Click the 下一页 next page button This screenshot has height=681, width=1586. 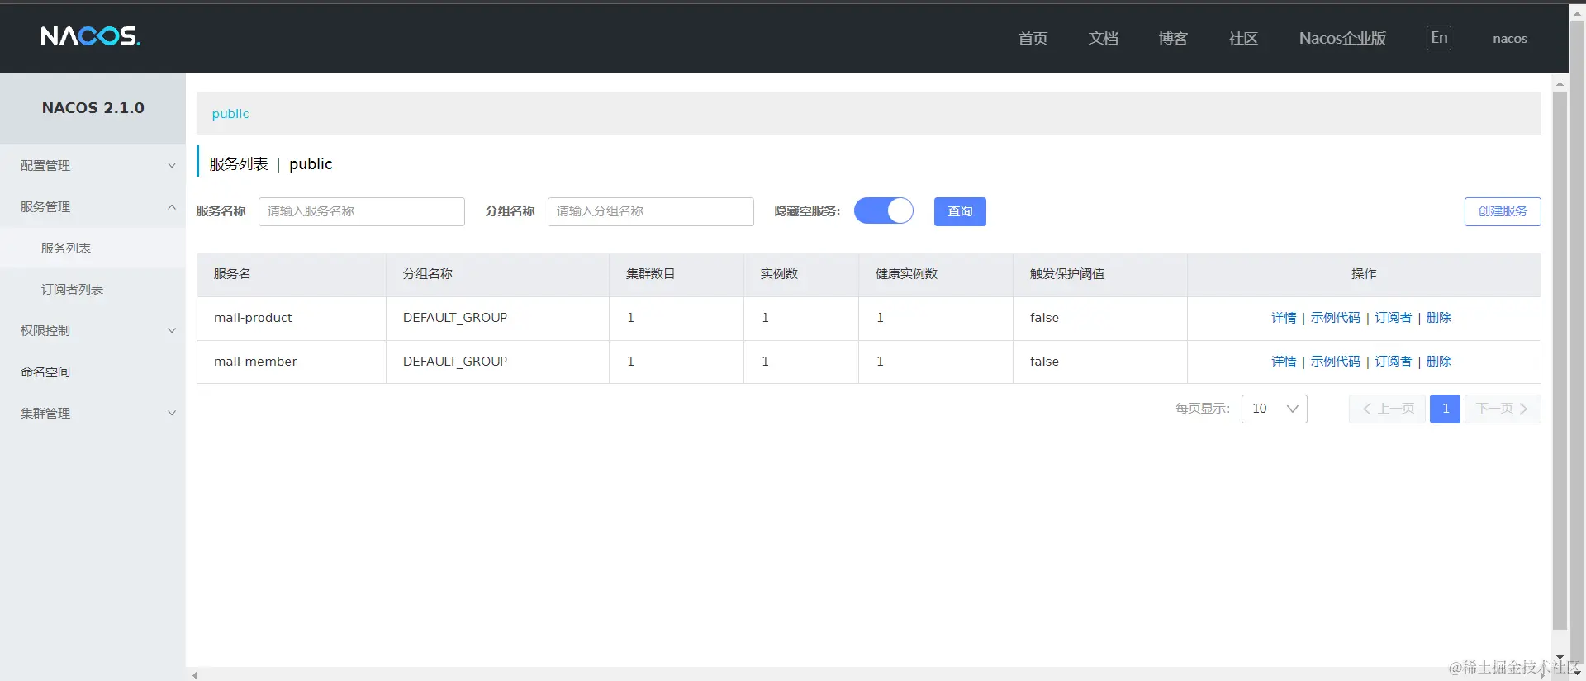(1503, 409)
